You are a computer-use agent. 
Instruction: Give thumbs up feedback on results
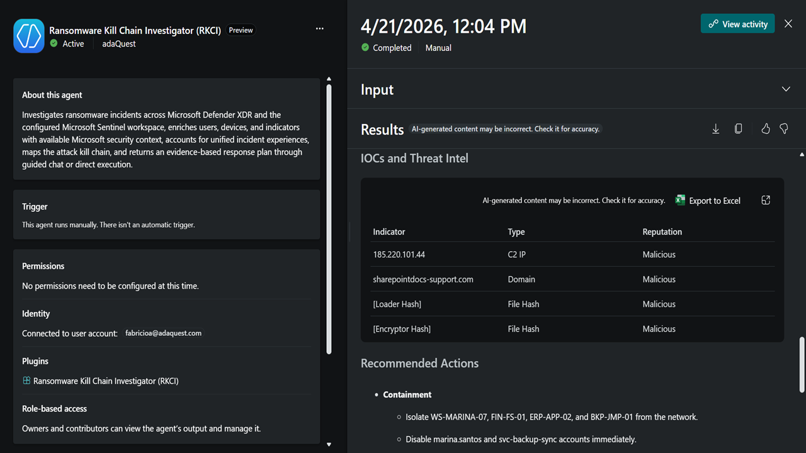[x=766, y=129]
